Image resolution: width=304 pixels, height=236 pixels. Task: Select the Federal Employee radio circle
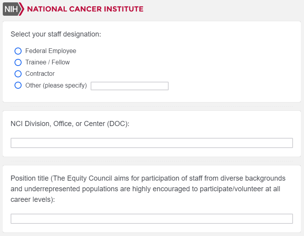(18, 51)
